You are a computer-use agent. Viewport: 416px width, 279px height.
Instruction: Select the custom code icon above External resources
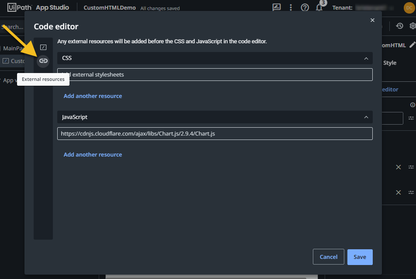point(43,47)
